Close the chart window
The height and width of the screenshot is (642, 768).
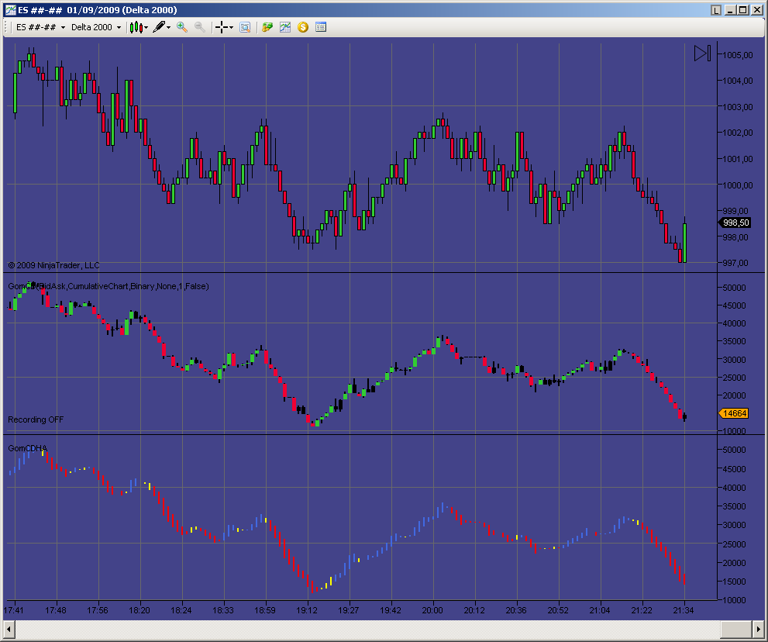756,10
